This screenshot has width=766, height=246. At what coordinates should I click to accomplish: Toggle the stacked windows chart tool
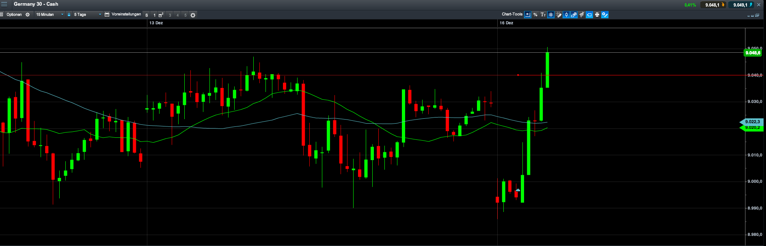574,15
